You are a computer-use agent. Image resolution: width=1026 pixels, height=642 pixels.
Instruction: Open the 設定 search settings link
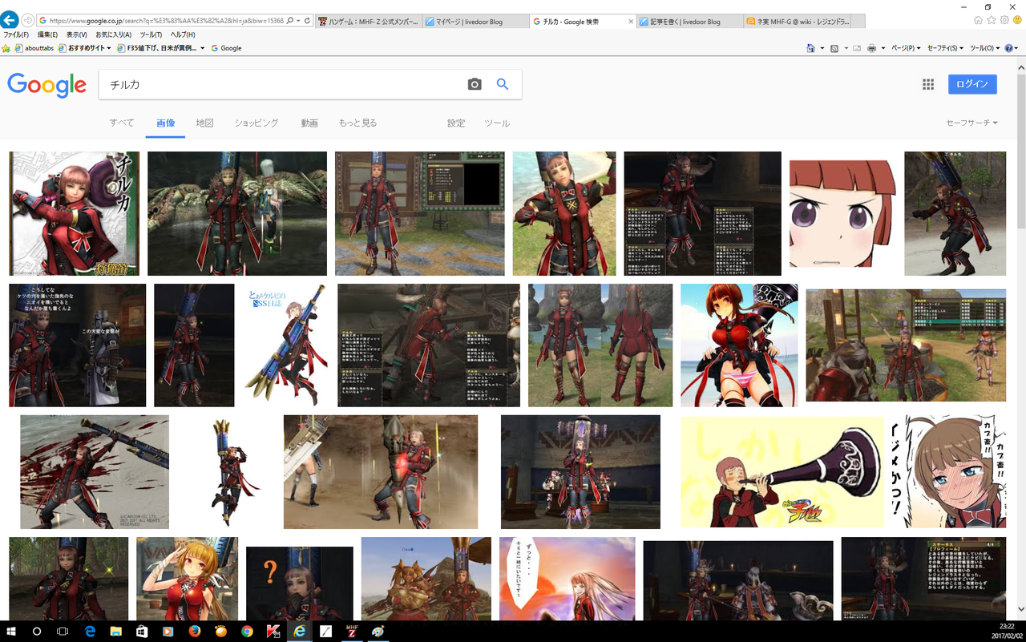(456, 123)
